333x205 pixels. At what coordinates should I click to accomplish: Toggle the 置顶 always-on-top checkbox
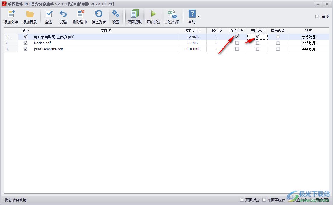[317, 17]
